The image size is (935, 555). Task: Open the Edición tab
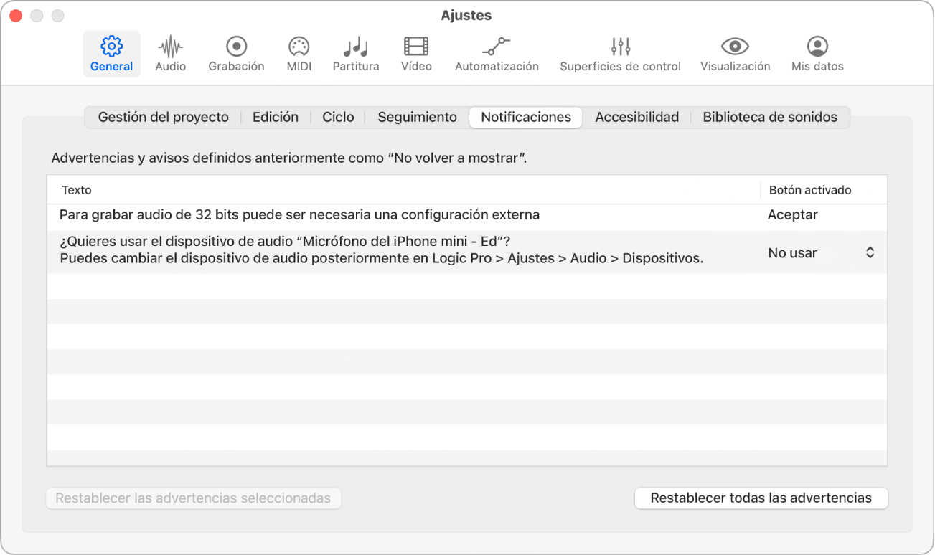tap(275, 116)
